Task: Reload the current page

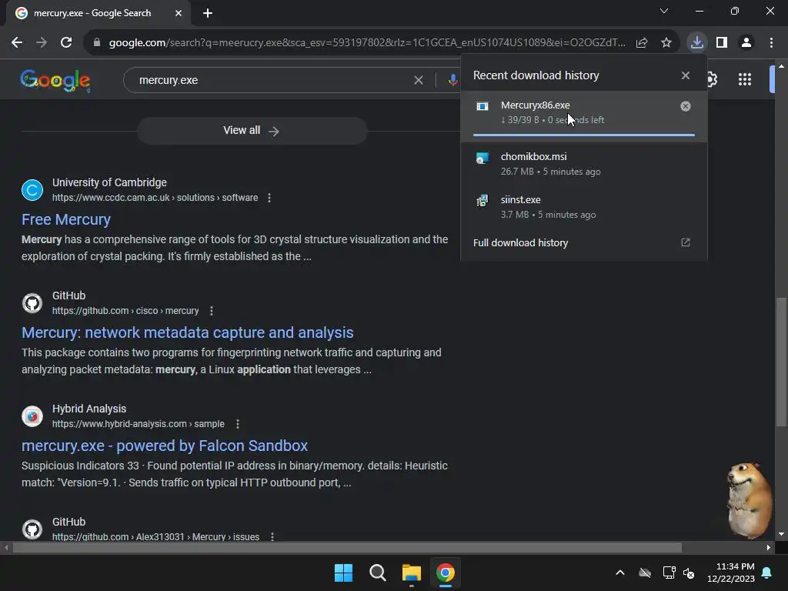Action: 66,43
